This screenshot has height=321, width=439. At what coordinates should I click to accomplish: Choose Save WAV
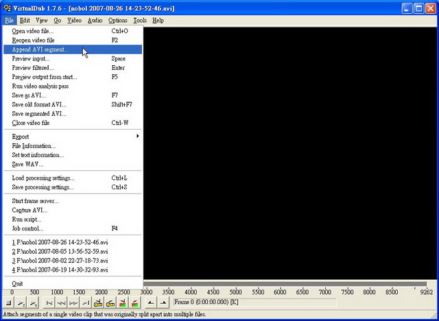tap(73, 165)
